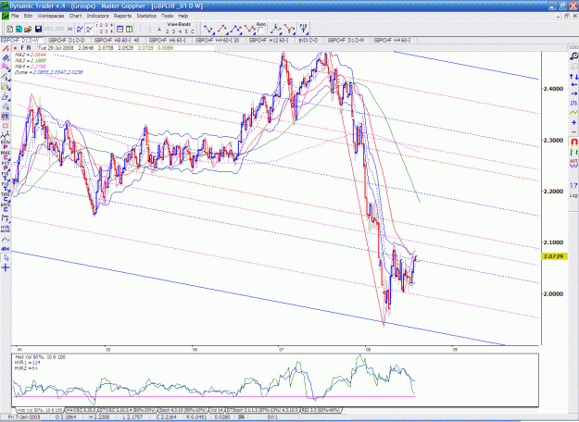The height and width of the screenshot is (422, 579).
Task: Click the Fri 7-Jan-2005 status bar date
Action: [x=24, y=417]
